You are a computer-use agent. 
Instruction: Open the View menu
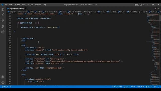coord(23,5)
